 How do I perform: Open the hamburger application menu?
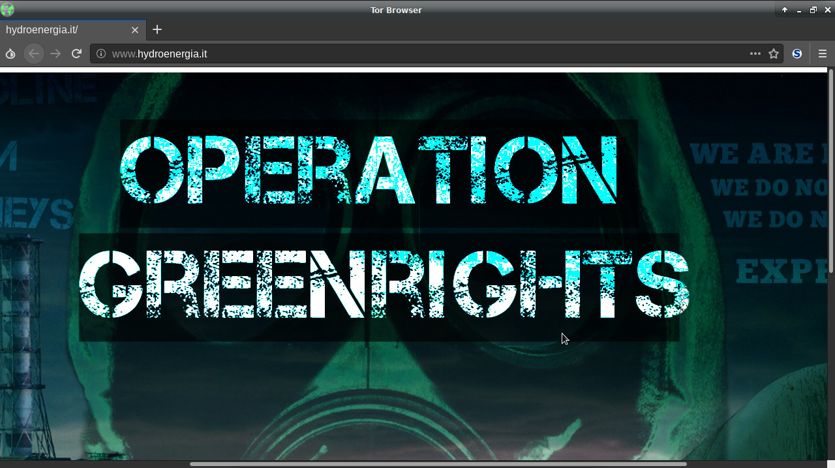pyautogui.click(x=822, y=54)
